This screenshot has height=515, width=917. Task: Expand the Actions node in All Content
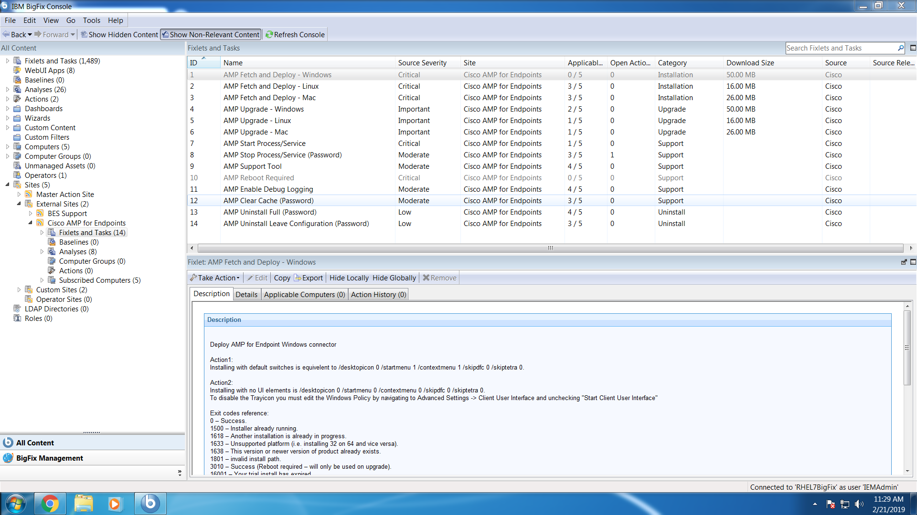coord(7,99)
